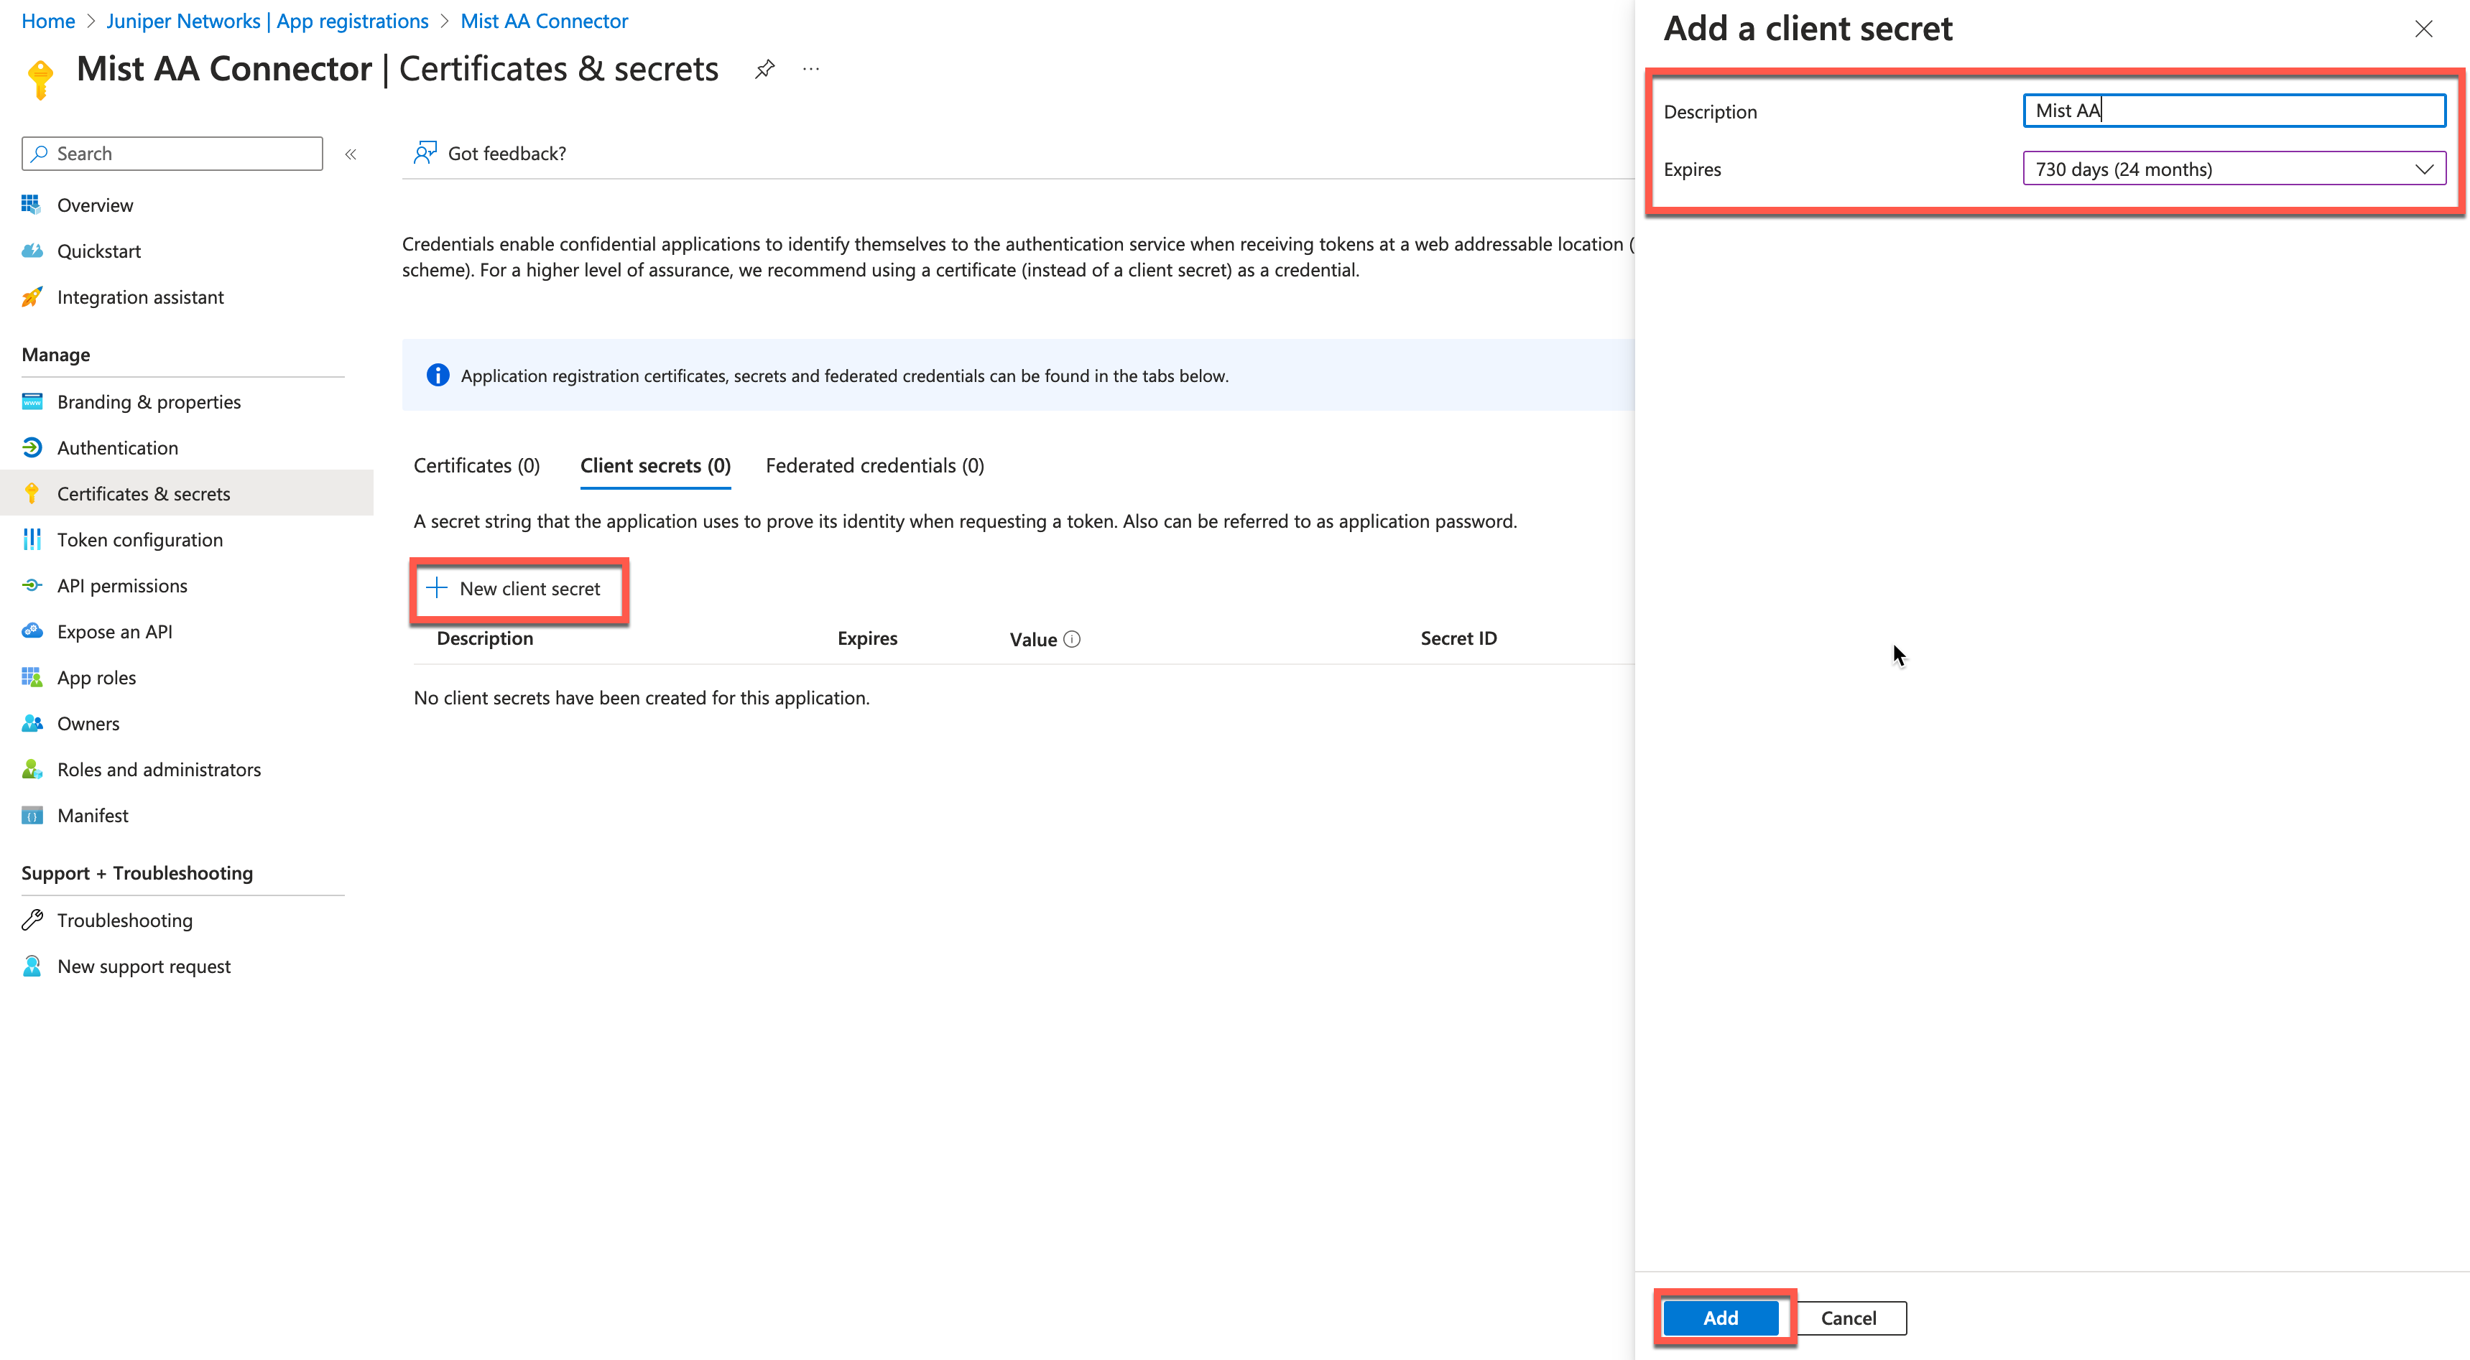
Task: Open the Manifest editor
Action: [x=92, y=816]
